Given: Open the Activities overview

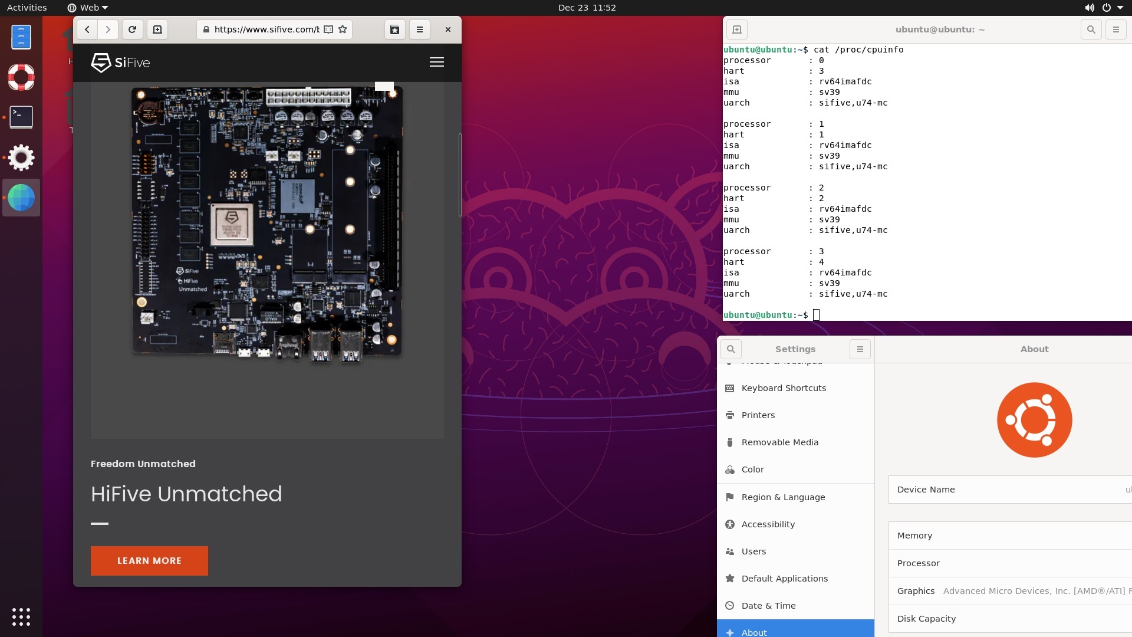Looking at the screenshot, I should coord(27,8).
